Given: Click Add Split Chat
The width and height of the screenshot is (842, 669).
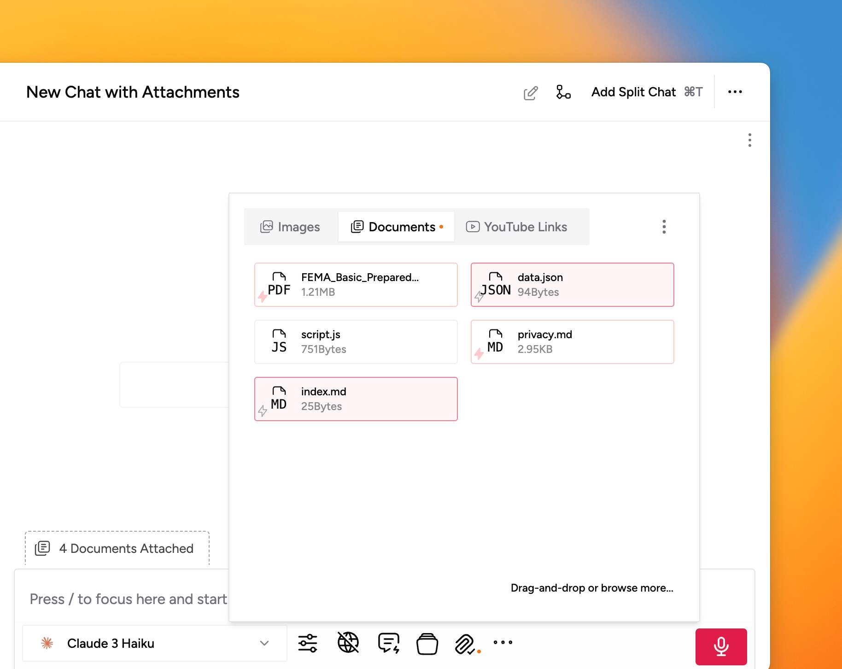Looking at the screenshot, I should coord(633,92).
